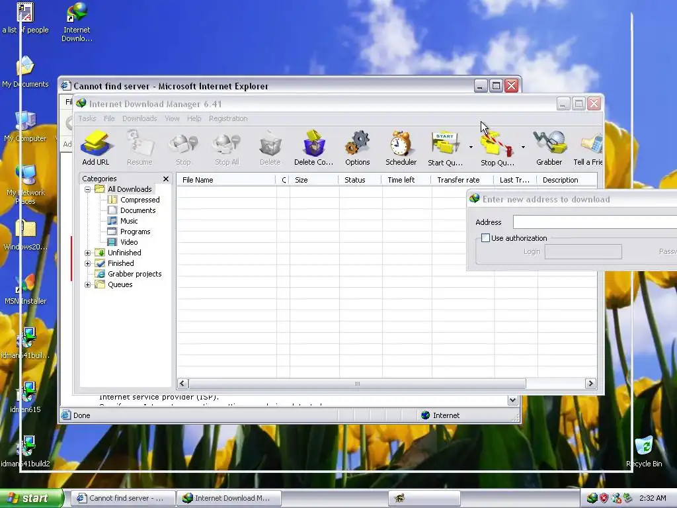Image resolution: width=677 pixels, height=508 pixels.
Task: Select the My Documents desktop icon
Action: click(25, 72)
